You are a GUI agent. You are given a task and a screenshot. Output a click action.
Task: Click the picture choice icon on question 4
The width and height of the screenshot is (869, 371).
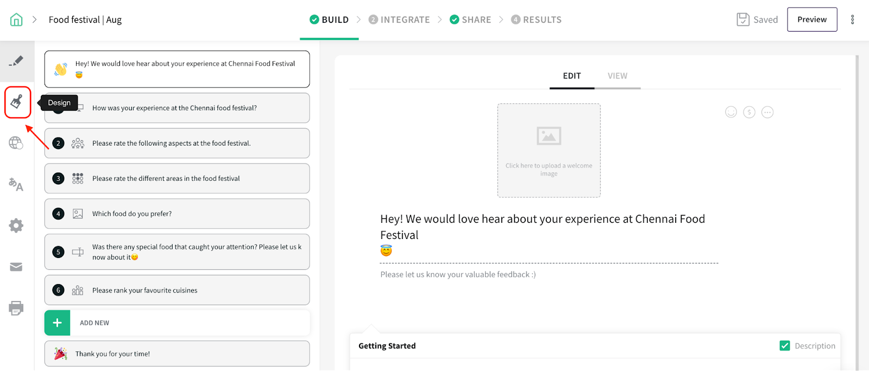[x=78, y=214]
